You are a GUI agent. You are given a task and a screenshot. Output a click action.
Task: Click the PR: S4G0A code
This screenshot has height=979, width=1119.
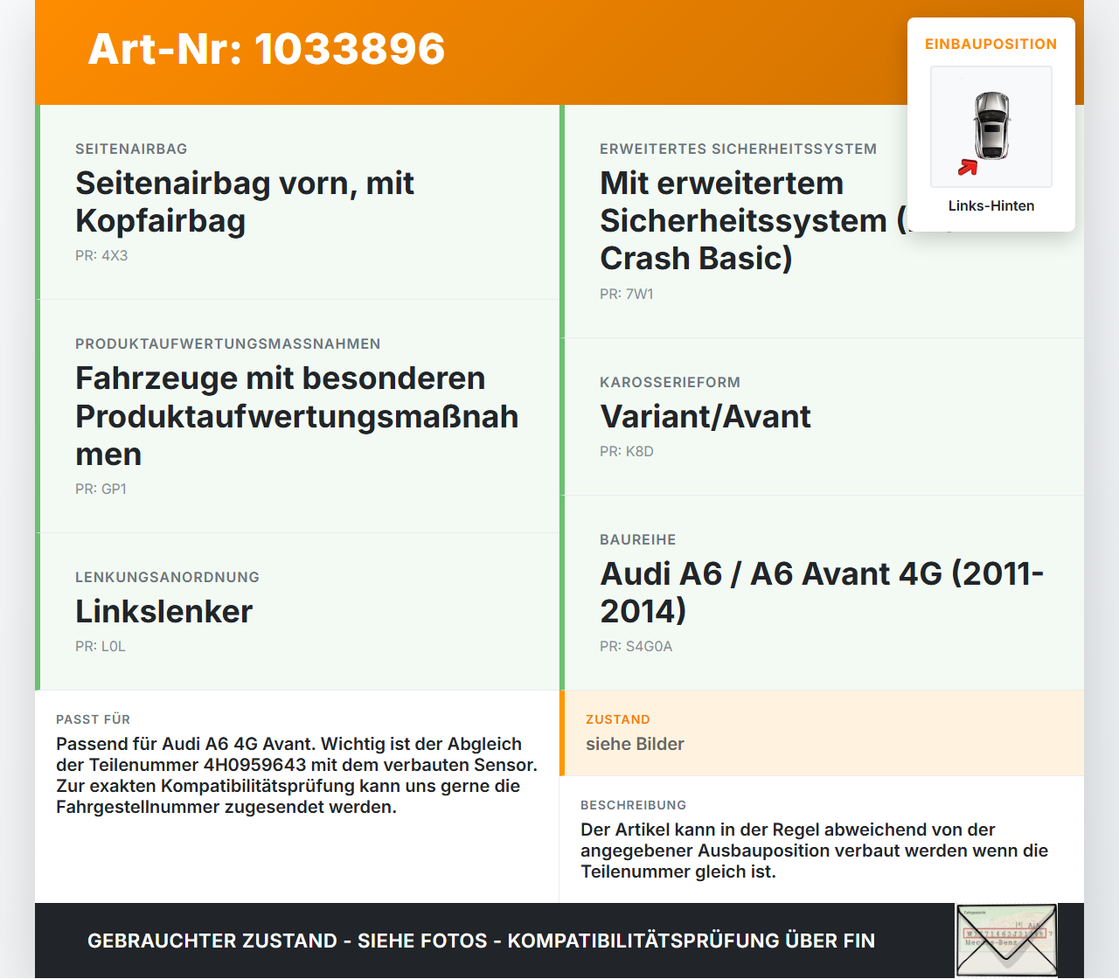(x=636, y=647)
